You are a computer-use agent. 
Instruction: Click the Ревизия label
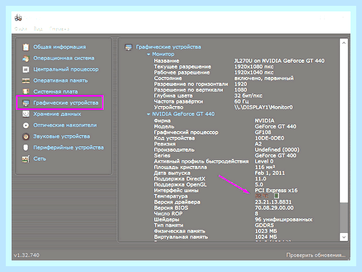pyautogui.click(x=165, y=144)
